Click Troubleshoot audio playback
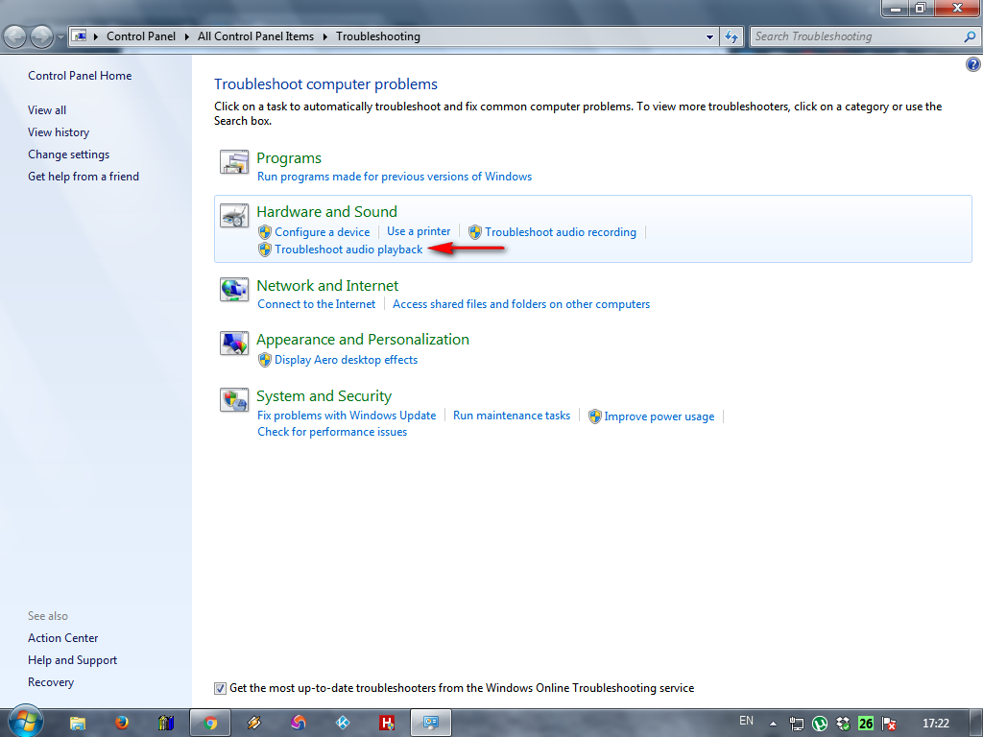Screen dimensions: 983x737 tap(348, 250)
